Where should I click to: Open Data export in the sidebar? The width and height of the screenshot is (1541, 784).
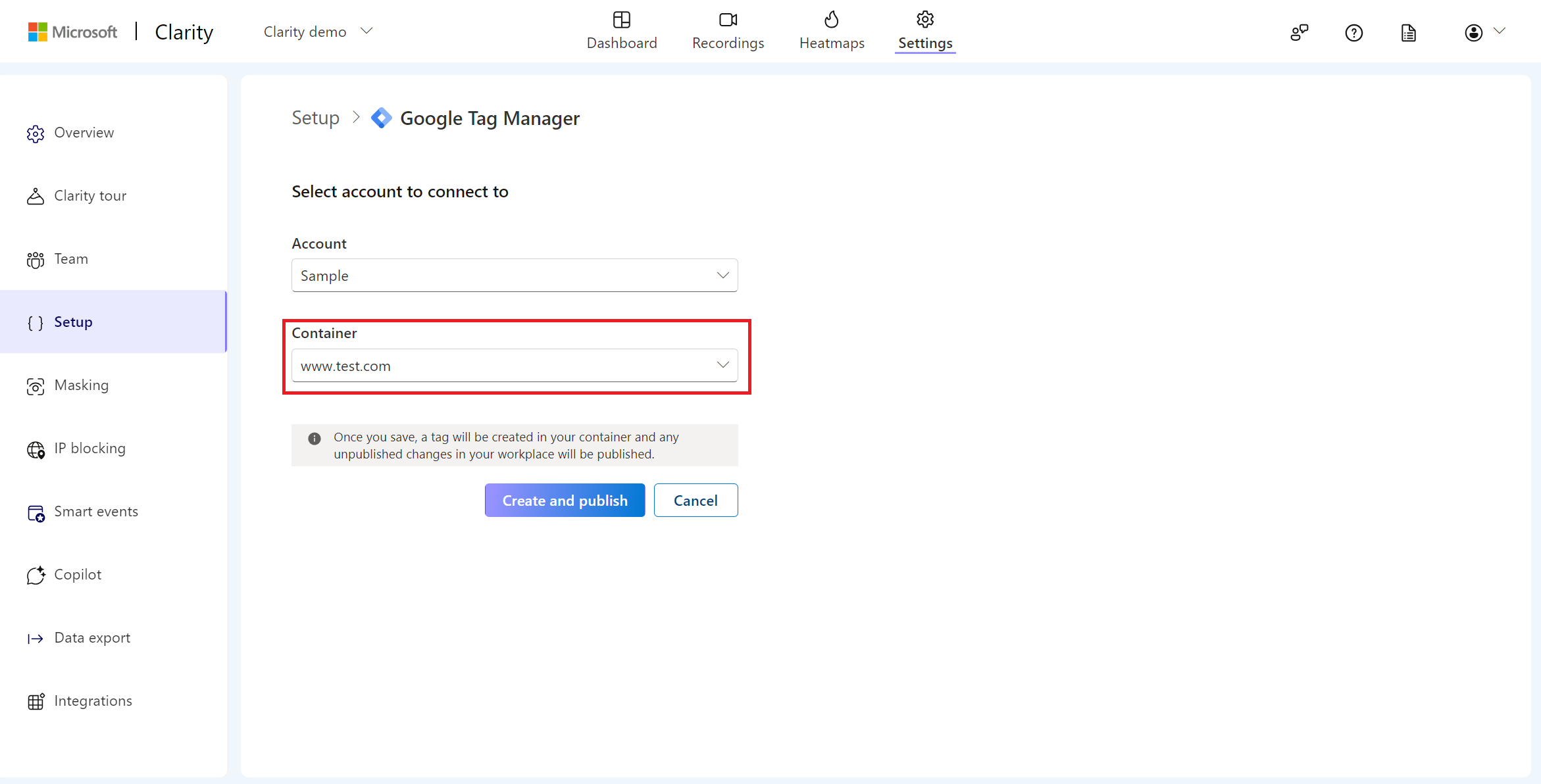[114, 638]
